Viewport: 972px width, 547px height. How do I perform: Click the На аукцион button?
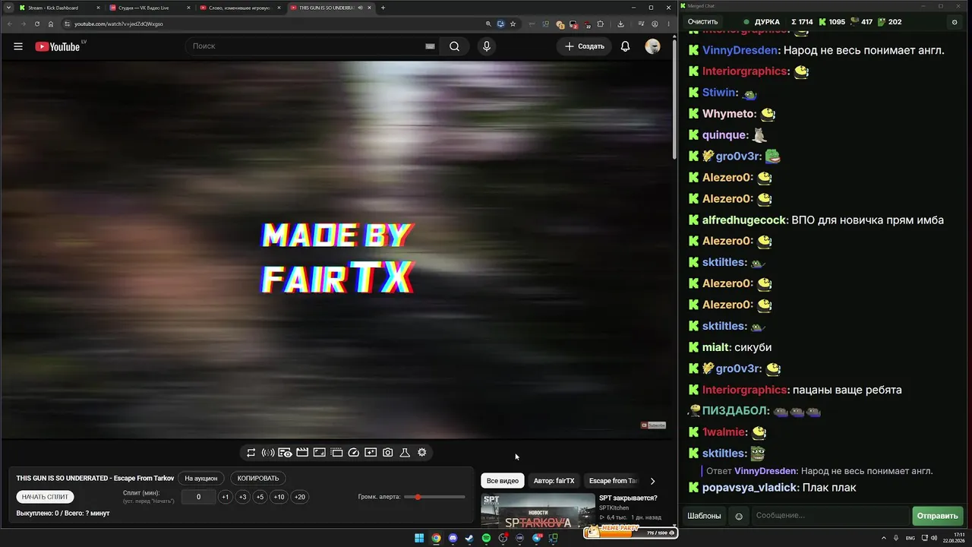point(201,479)
